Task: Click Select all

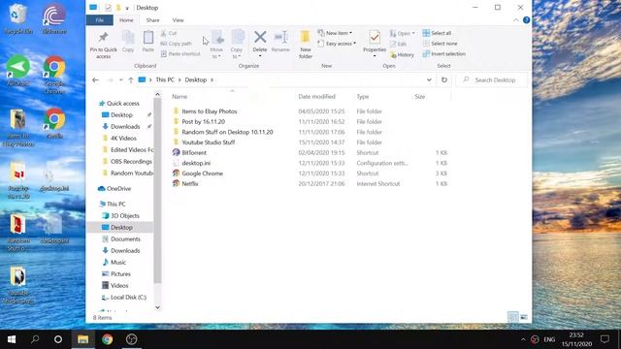Action: (437, 33)
